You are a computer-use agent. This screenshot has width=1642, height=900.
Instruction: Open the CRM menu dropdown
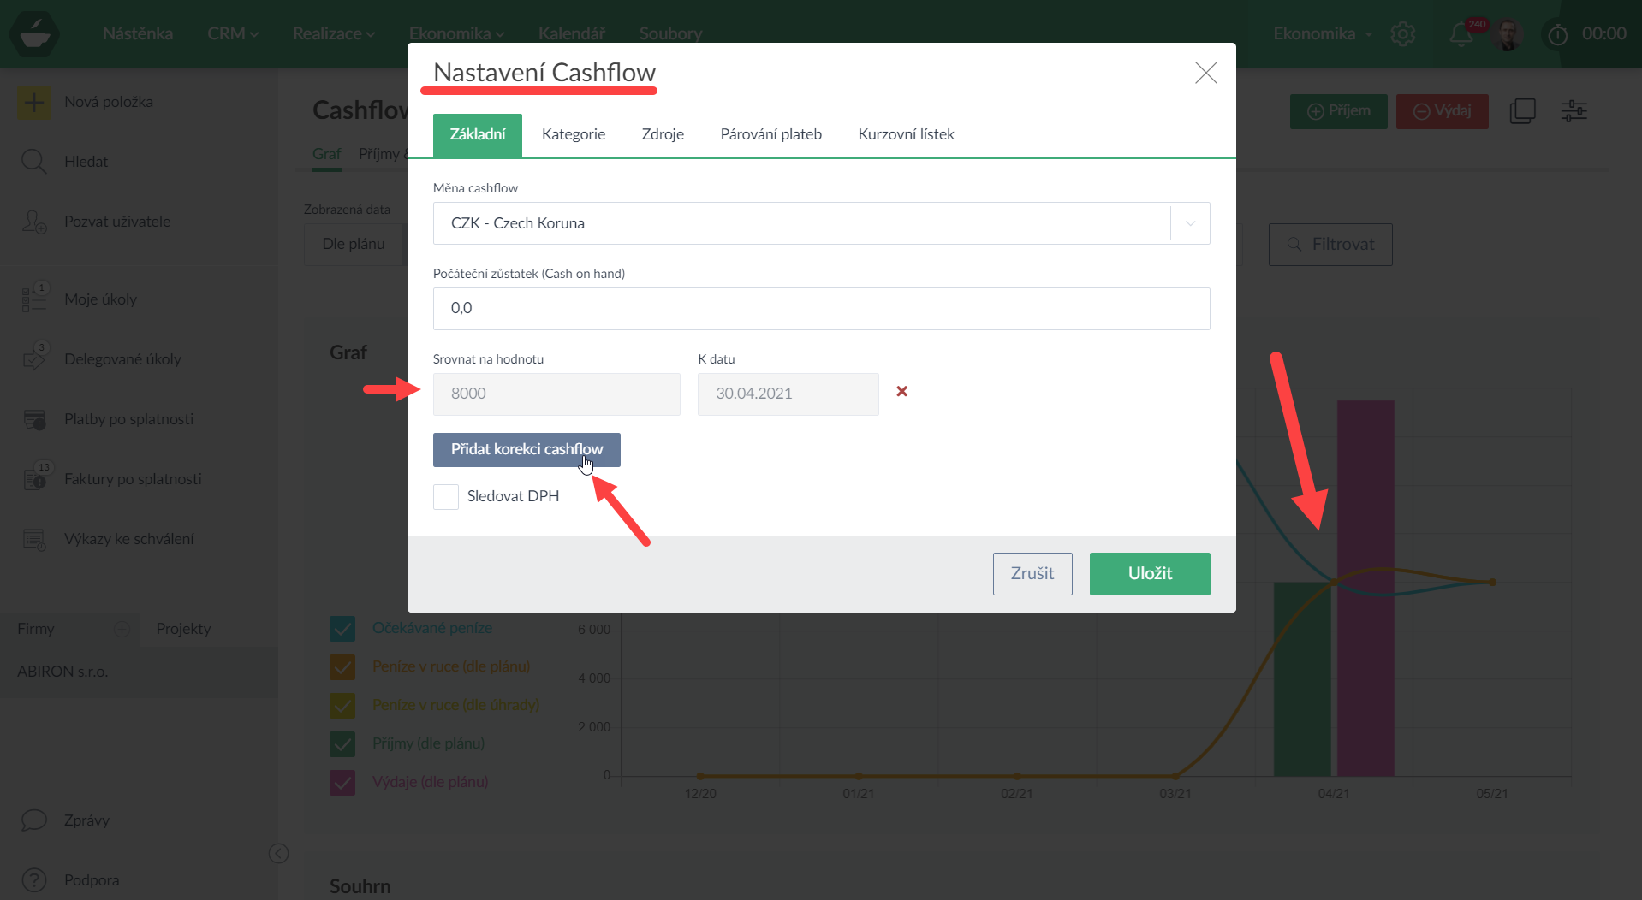(232, 34)
